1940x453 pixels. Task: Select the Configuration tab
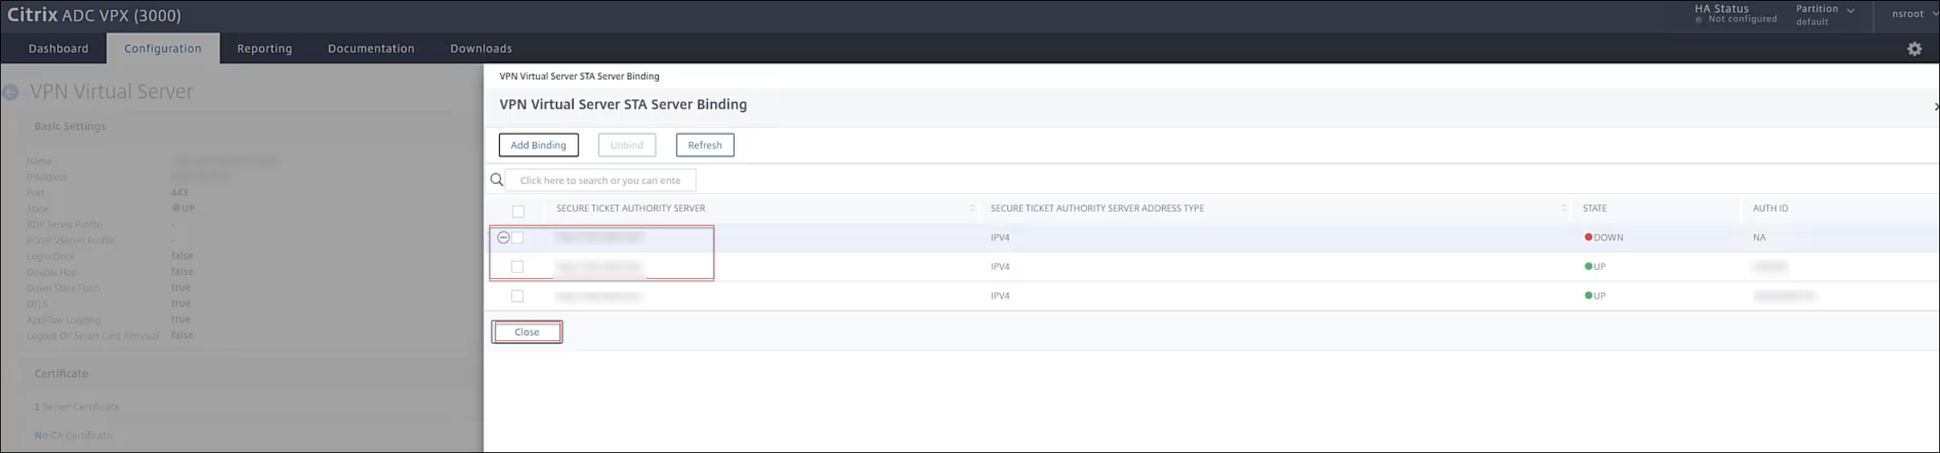pyautogui.click(x=163, y=49)
